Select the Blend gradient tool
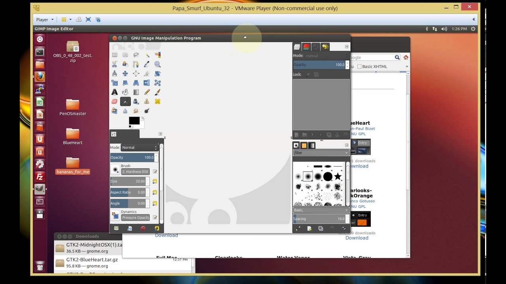The image size is (506, 284). 136,92
